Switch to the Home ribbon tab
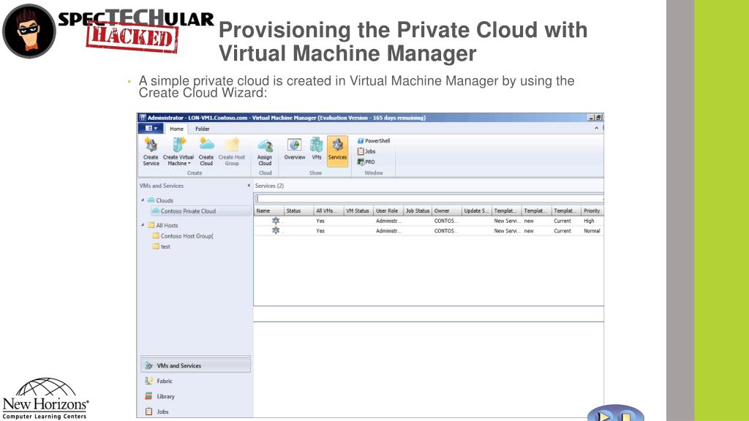The image size is (749, 421). [x=176, y=129]
